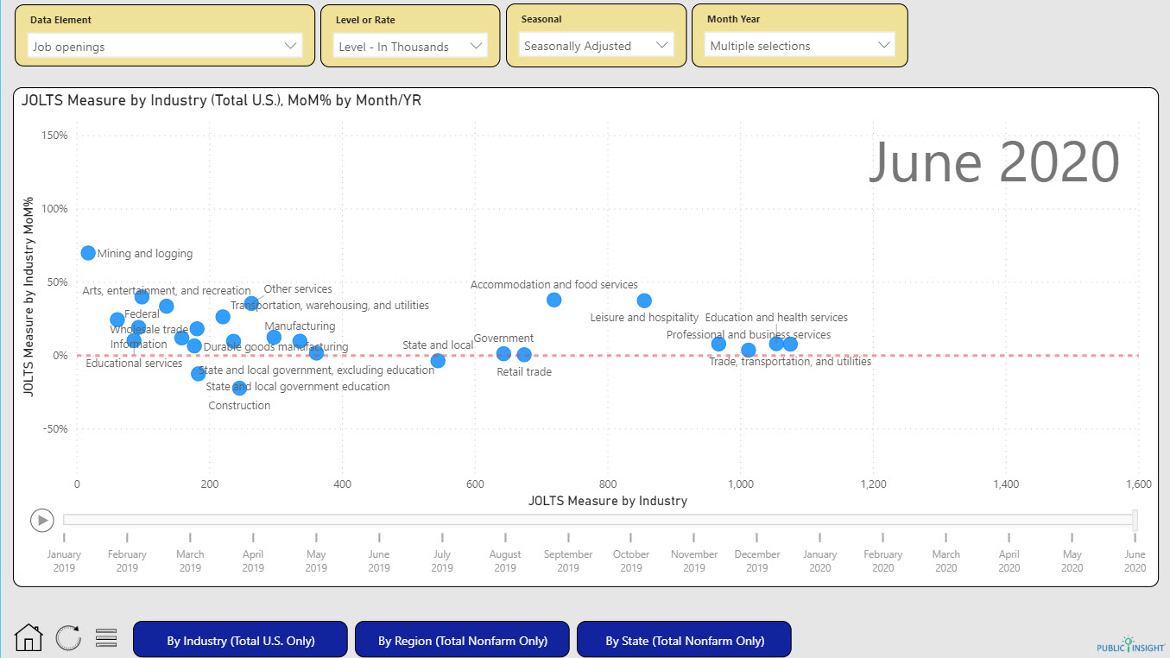Image resolution: width=1170 pixels, height=658 pixels.
Task: Open the Seasonal dropdown
Action: 662,47
